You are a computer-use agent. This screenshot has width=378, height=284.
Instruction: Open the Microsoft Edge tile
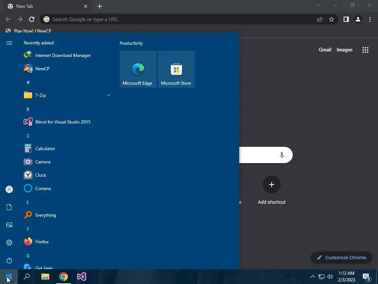click(138, 69)
